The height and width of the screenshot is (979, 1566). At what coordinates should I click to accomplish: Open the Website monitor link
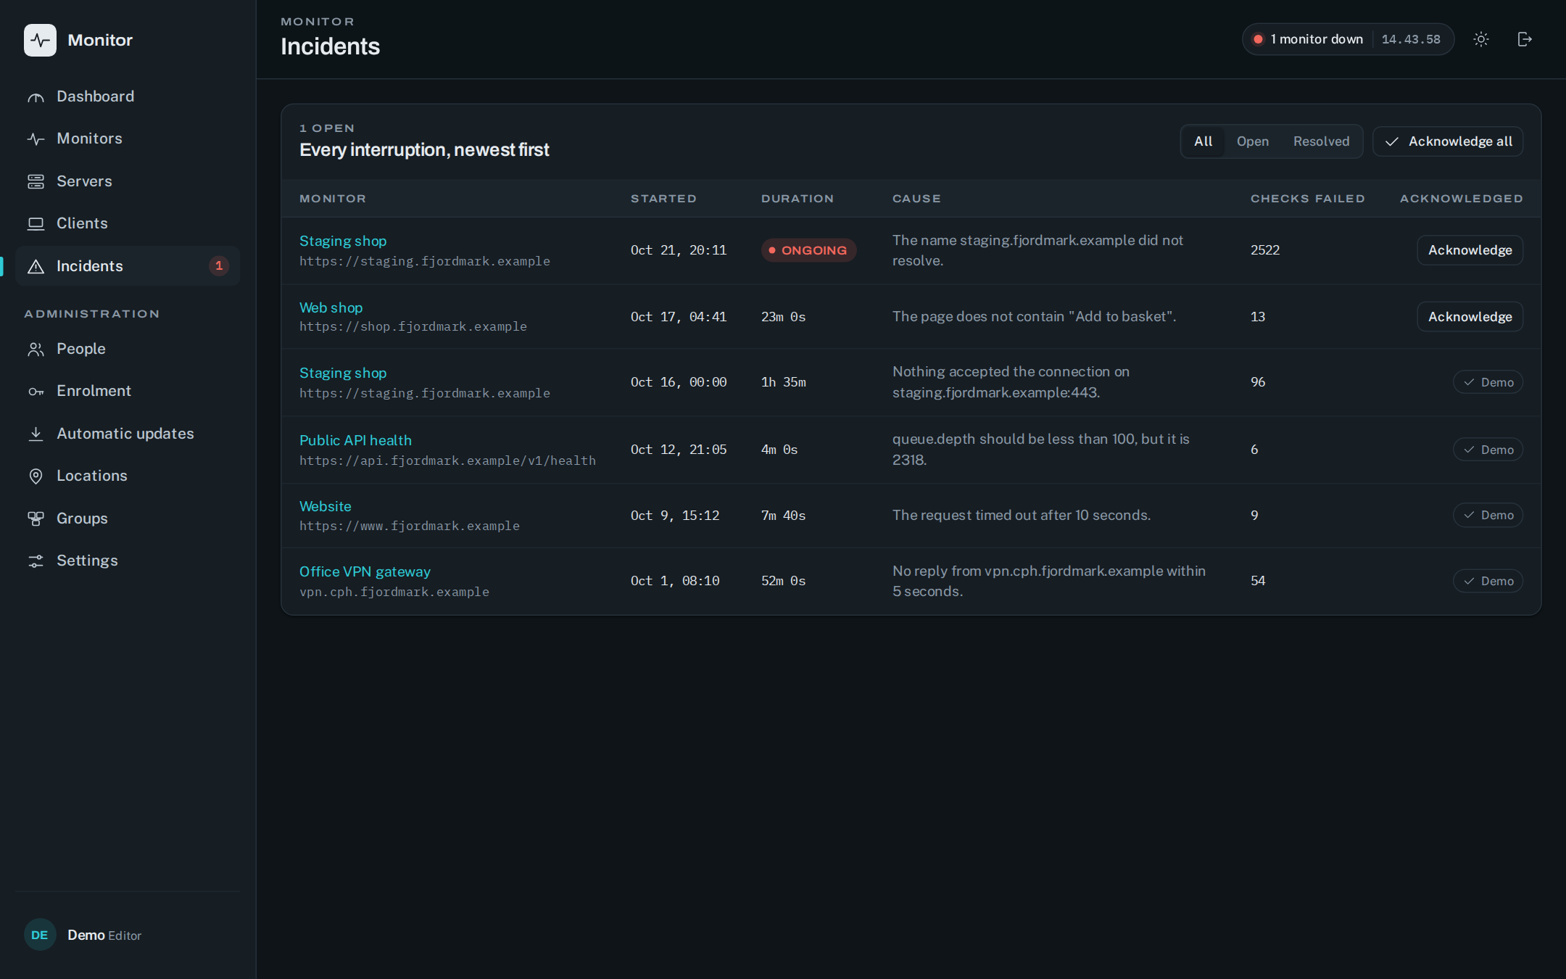pyautogui.click(x=325, y=506)
